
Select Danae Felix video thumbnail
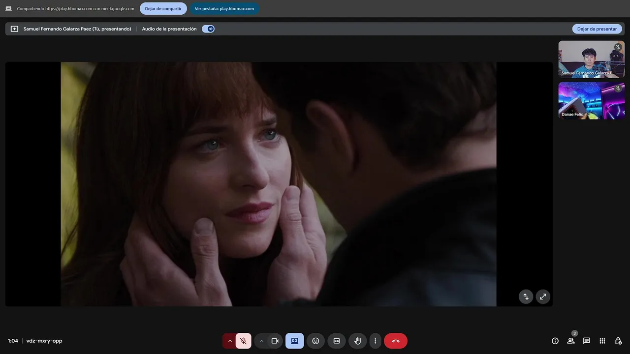pos(591,100)
